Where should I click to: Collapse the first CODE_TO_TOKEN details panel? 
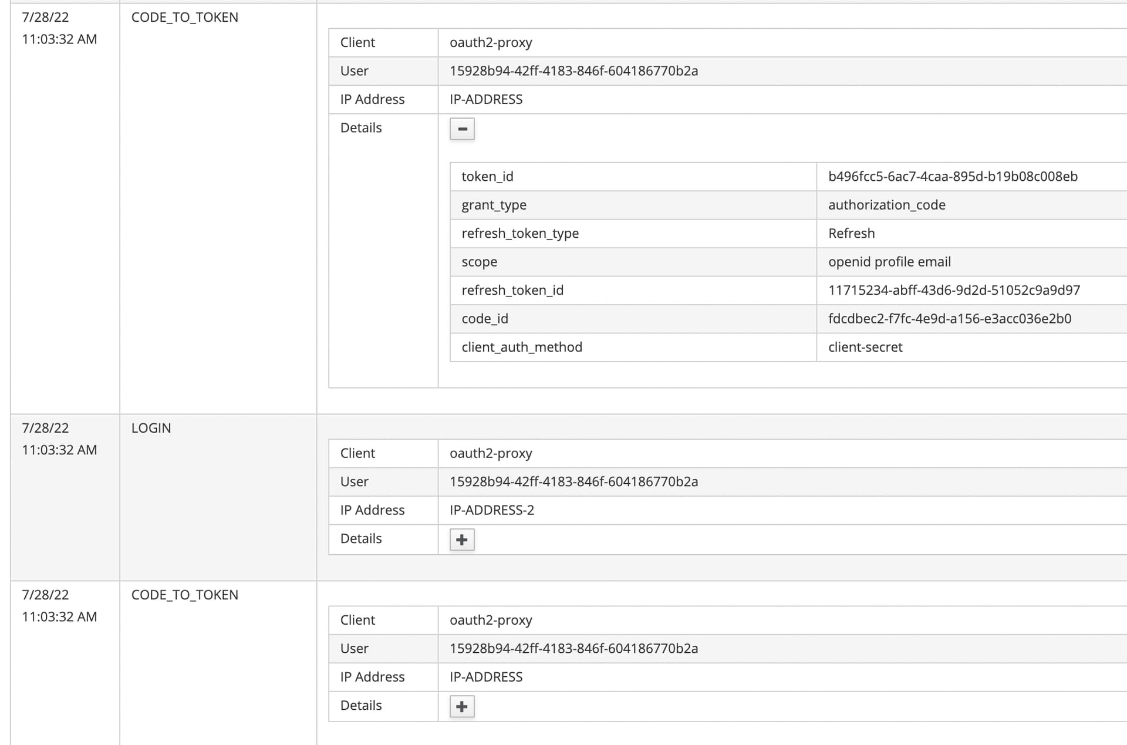(x=462, y=129)
